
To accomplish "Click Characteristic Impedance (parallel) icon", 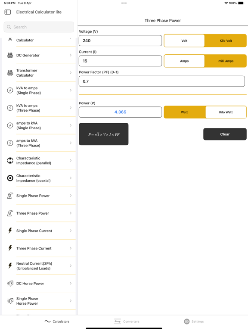I will (10, 160).
